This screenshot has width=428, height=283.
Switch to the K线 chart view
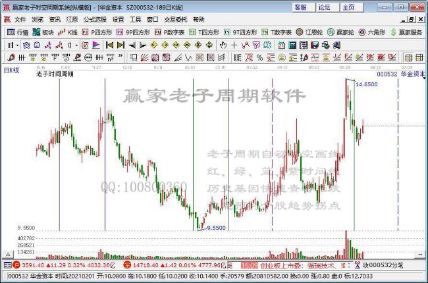[68, 32]
